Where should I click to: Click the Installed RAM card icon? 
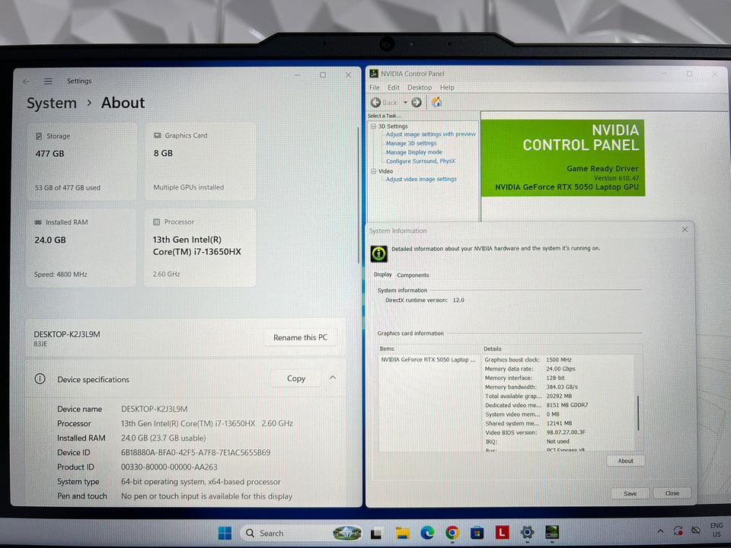pyautogui.click(x=38, y=222)
